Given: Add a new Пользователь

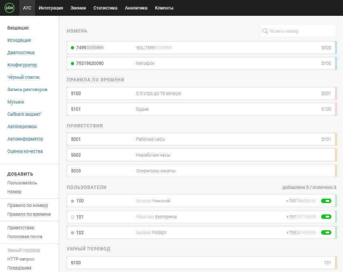Looking at the screenshot, I should click(22, 183).
